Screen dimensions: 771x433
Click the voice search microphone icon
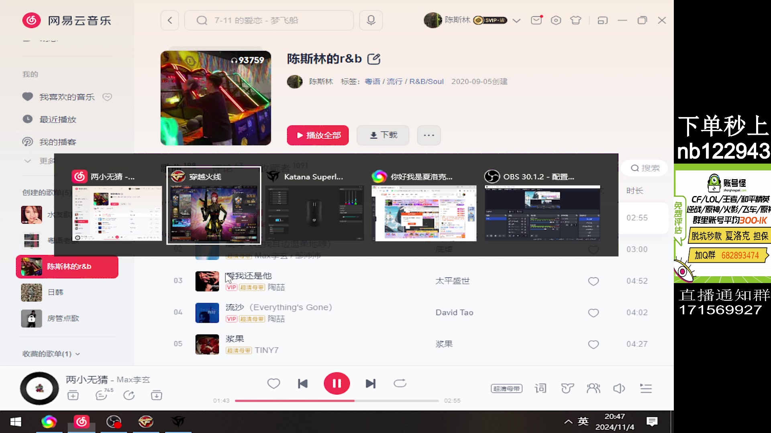coord(371,20)
